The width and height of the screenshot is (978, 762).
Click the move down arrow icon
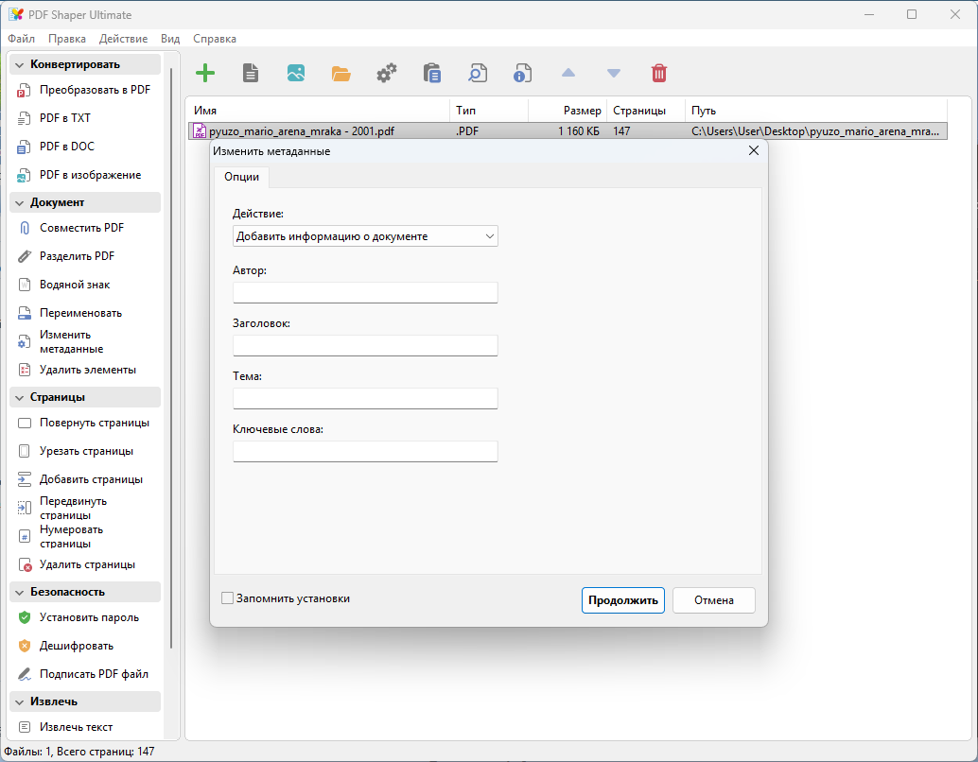coord(613,73)
